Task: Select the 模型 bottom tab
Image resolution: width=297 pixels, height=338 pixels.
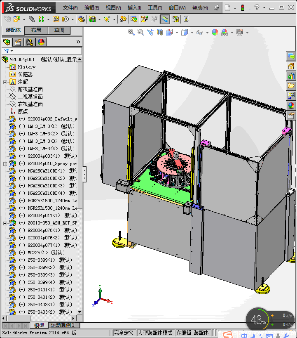Action: [x=39, y=325]
